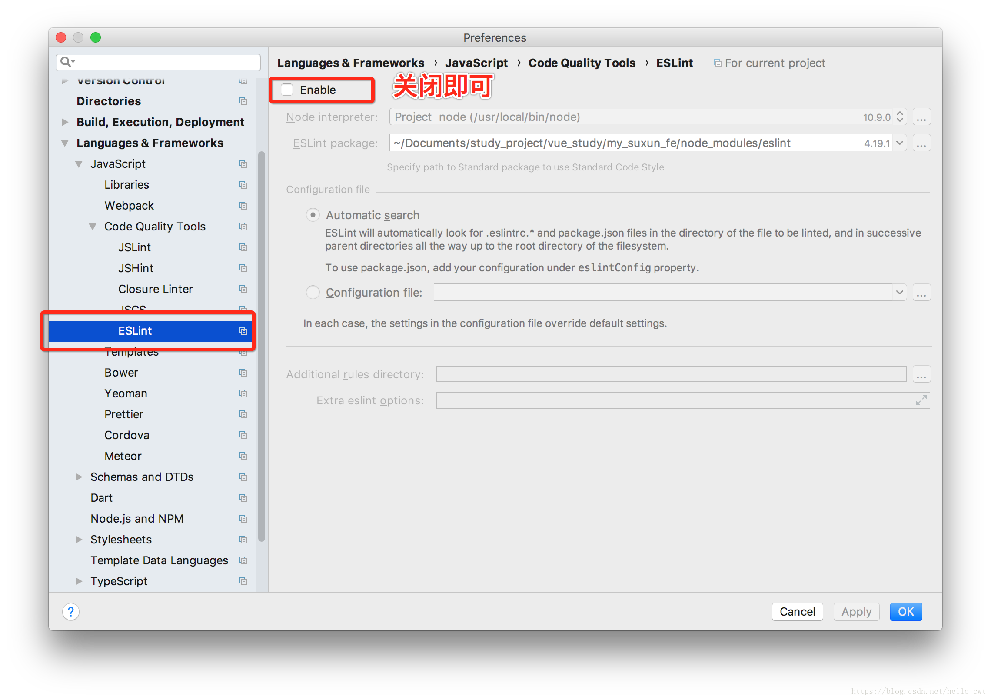The image size is (991, 700).
Task: Click the project-level icon beside Cordova
Action: [x=243, y=435]
